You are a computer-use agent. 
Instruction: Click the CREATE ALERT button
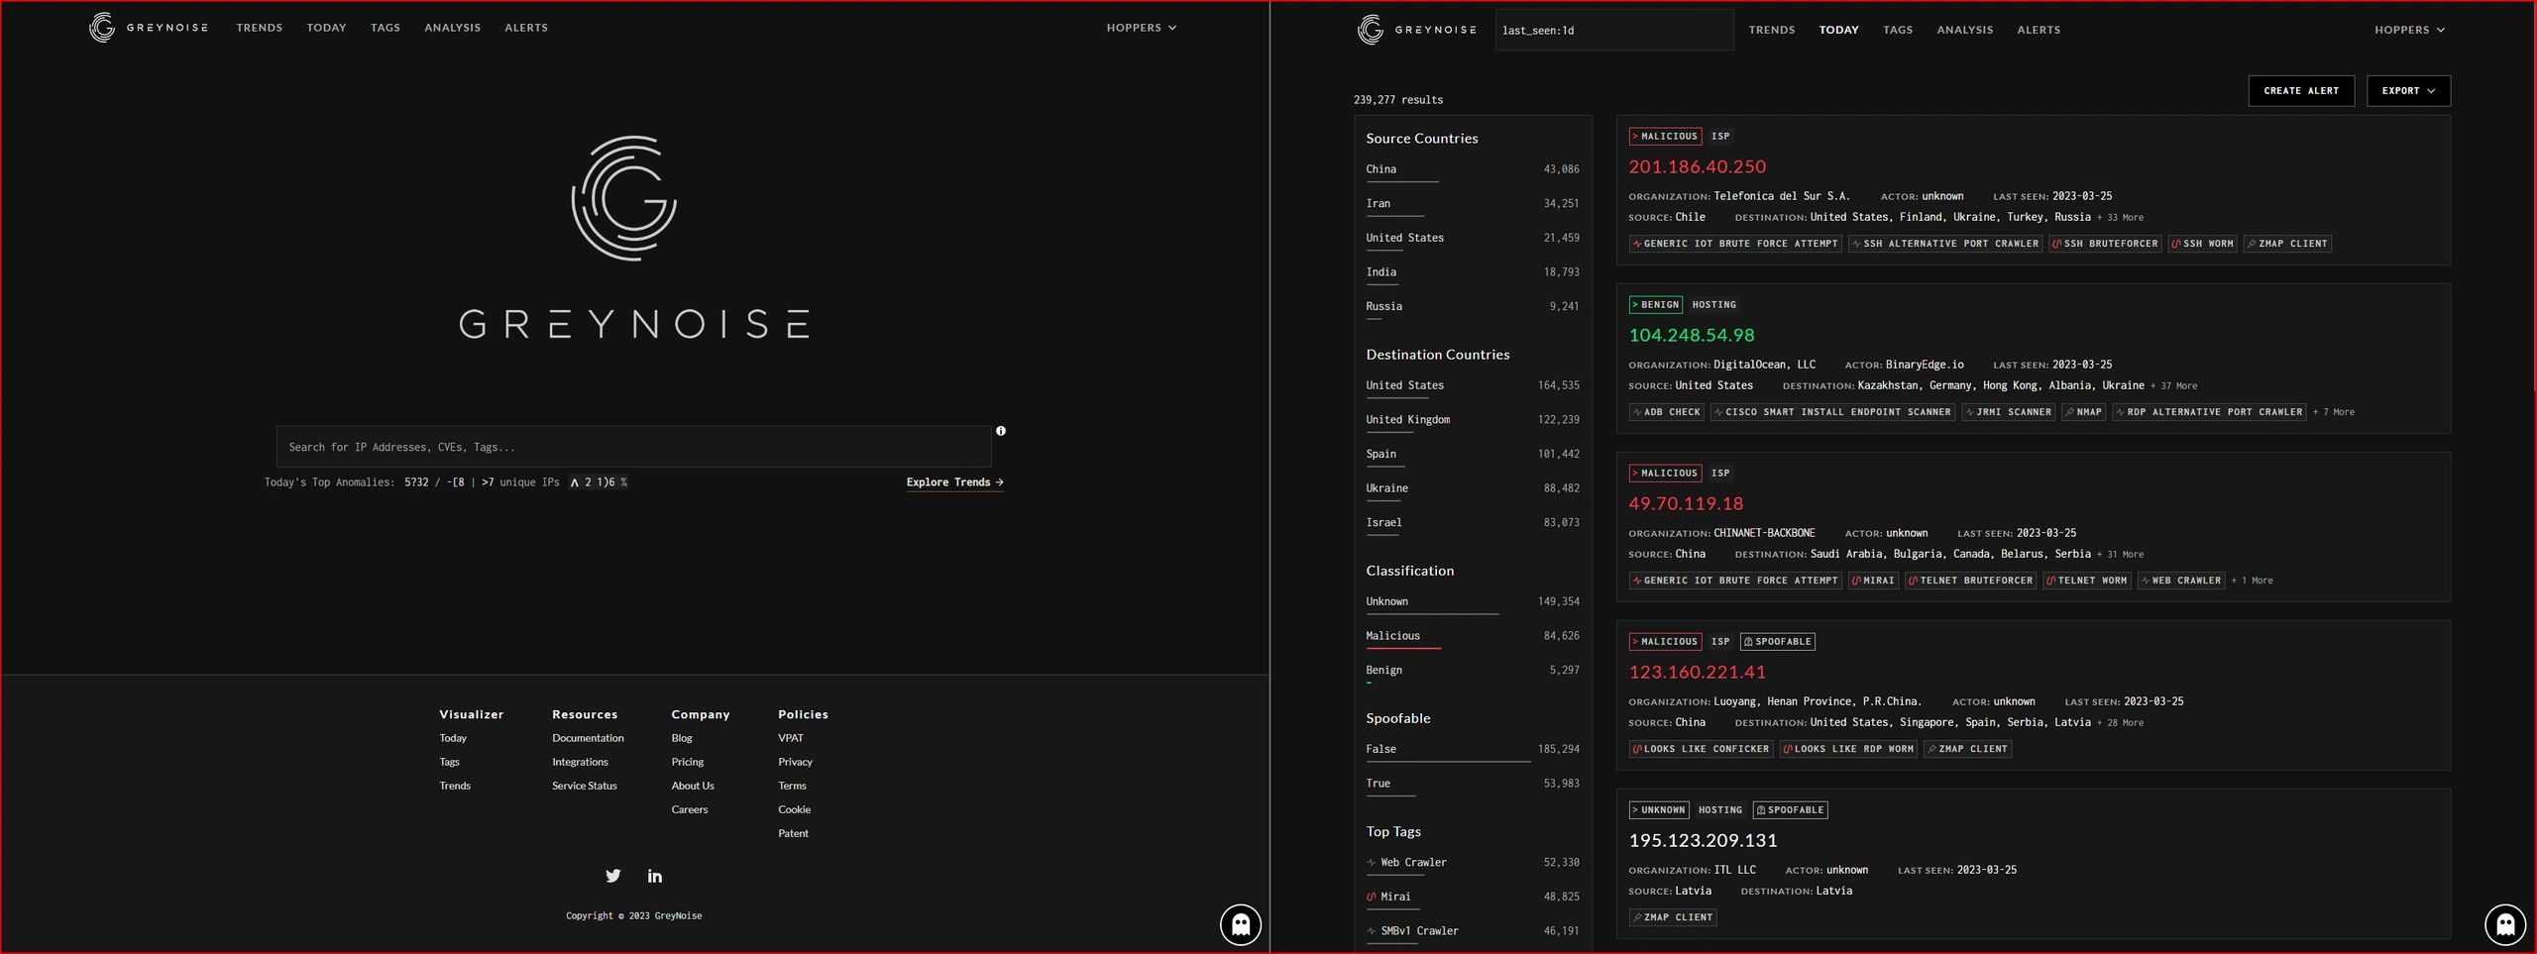click(x=2301, y=90)
